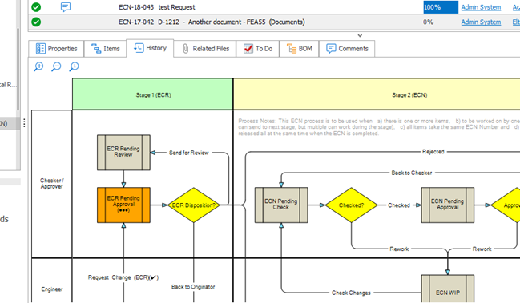Image resolution: width=520 pixels, height=303 pixels.
Task: Click the ECN WIP workflow box
Action: tap(448, 289)
